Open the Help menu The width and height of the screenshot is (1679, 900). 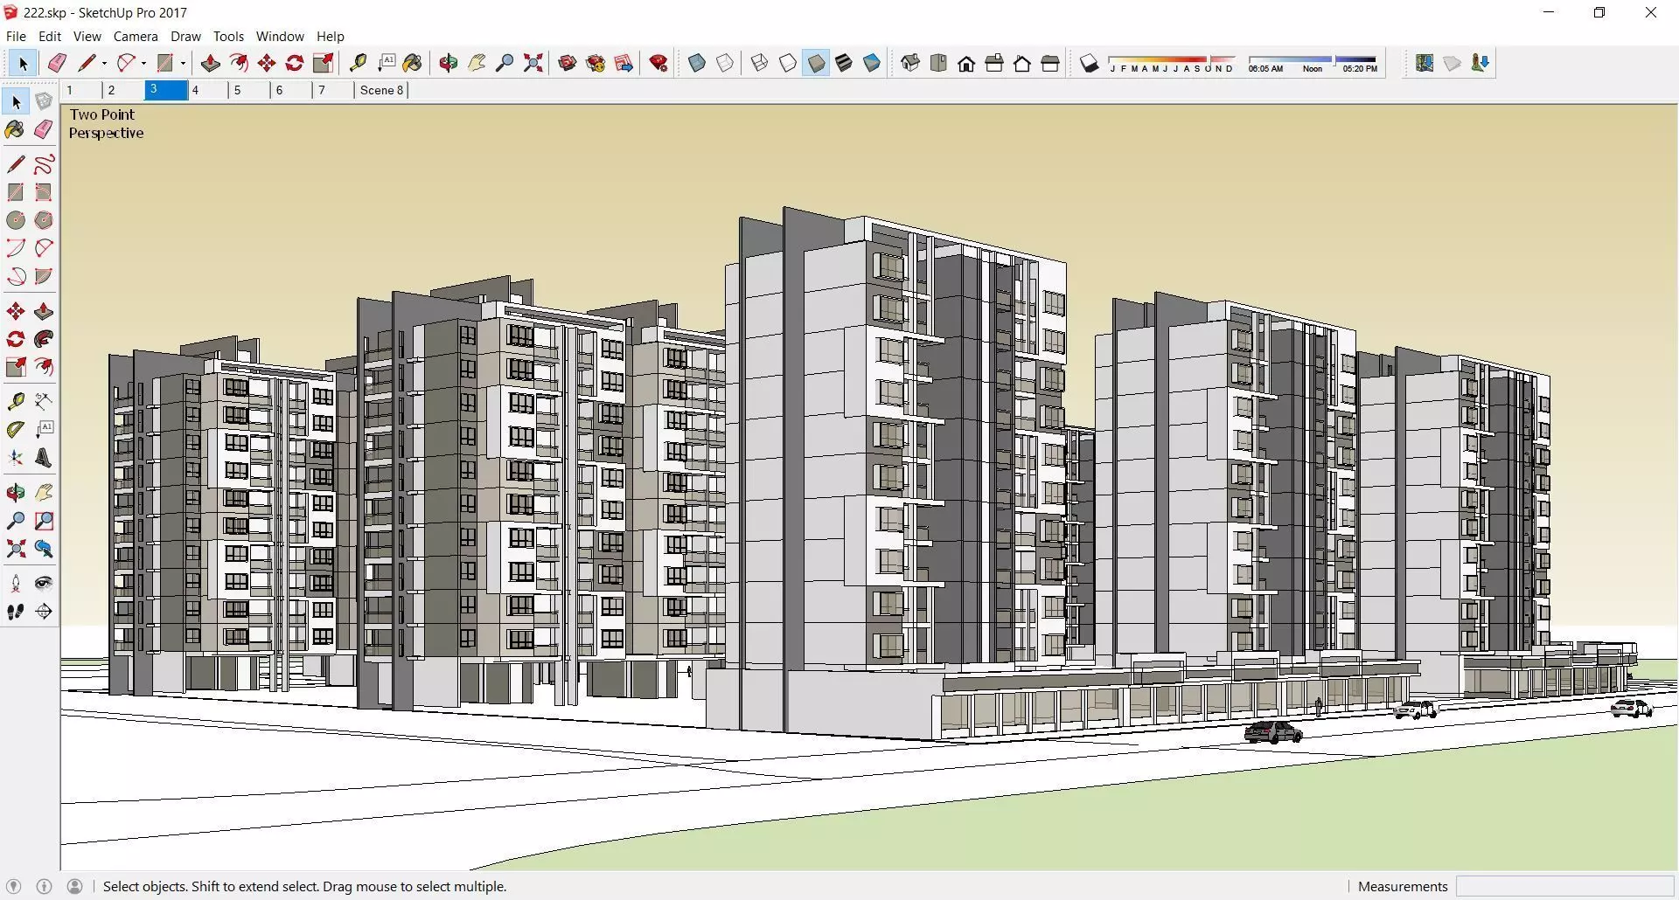click(x=330, y=37)
